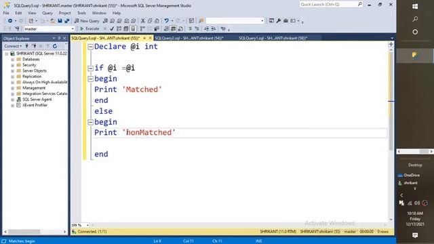The height and width of the screenshot is (244, 434).
Task: Open the Tools menu
Action: click(x=81, y=13)
